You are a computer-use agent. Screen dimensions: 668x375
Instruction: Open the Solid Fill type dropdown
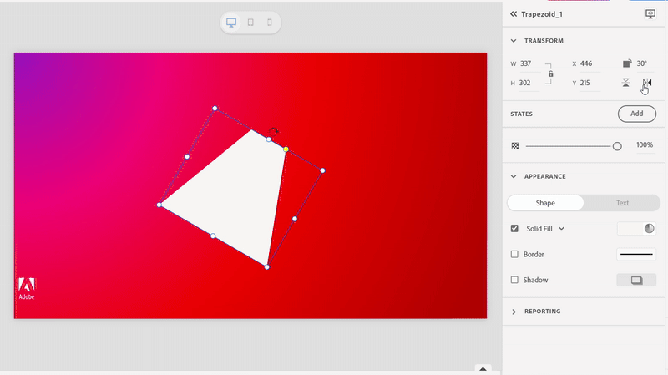point(561,229)
